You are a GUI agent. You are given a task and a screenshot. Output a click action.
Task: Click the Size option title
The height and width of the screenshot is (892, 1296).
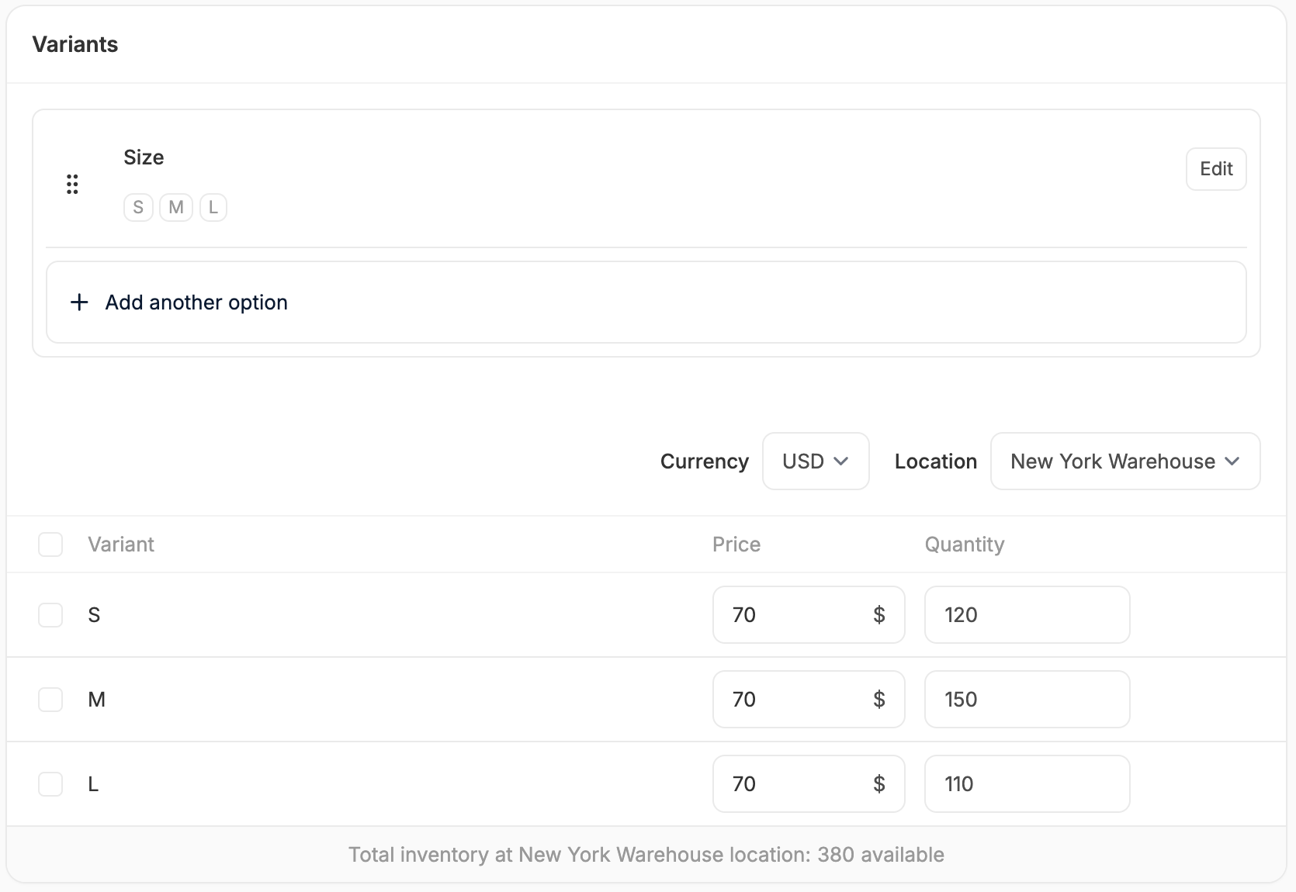144,157
